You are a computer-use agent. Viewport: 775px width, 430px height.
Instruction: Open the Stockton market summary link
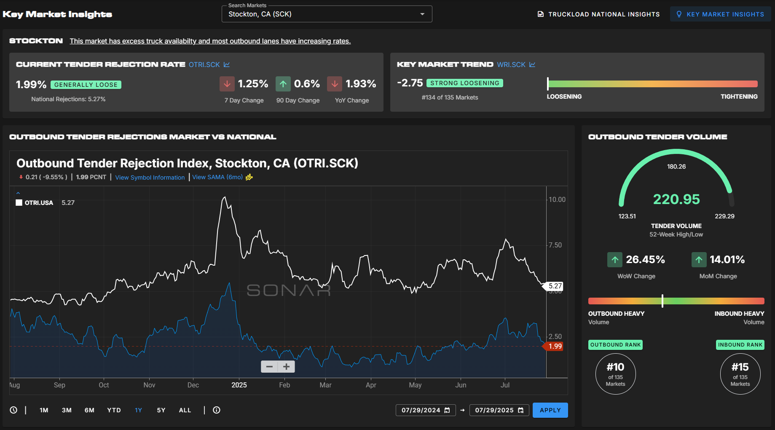(x=210, y=41)
